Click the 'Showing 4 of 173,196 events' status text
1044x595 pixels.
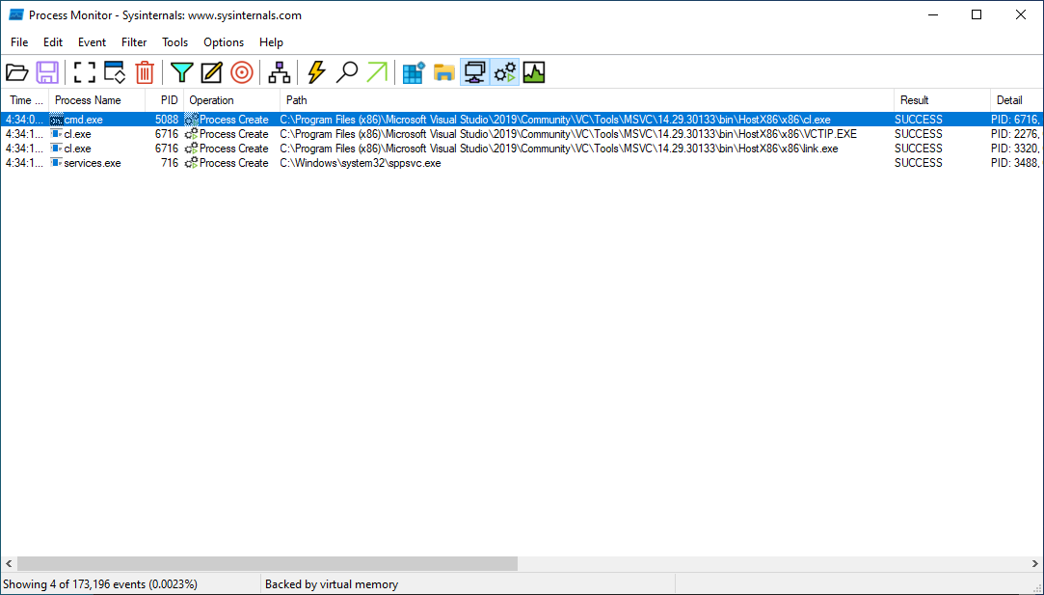pos(100,584)
